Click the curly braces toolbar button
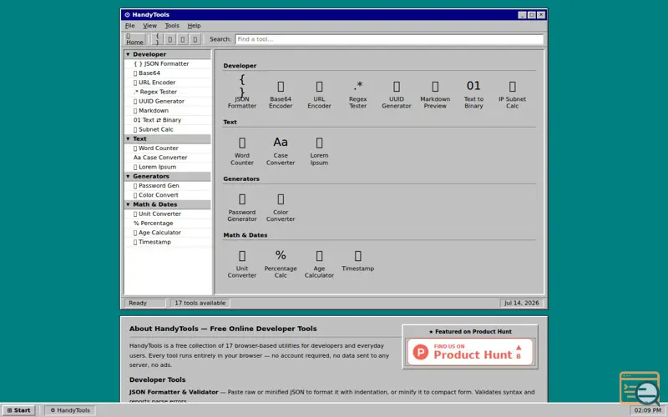Viewport: 668px width, 417px height. pos(157,39)
